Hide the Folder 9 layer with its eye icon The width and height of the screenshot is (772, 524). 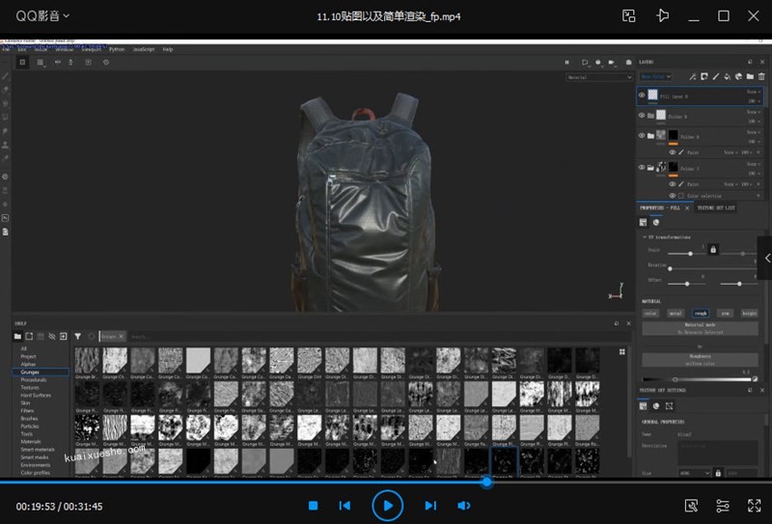coord(642,116)
